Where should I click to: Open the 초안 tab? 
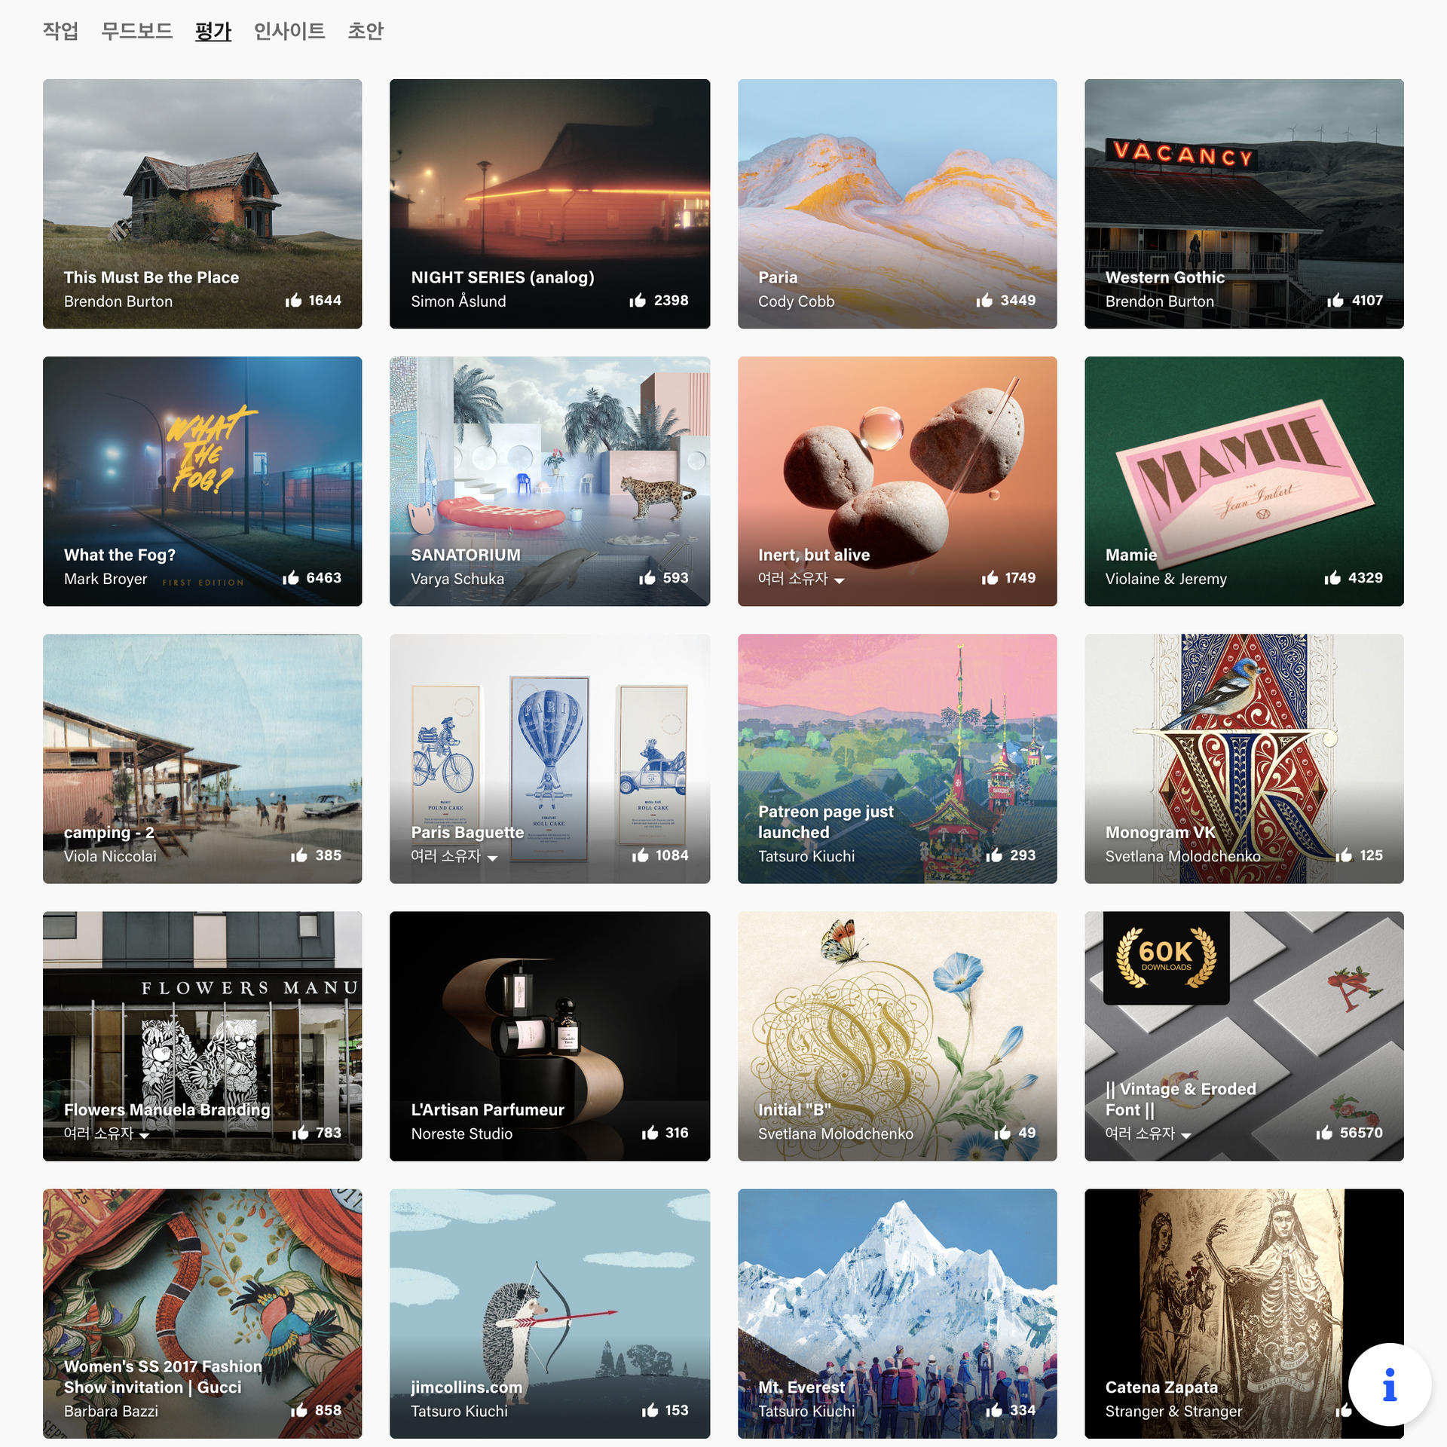tap(366, 31)
